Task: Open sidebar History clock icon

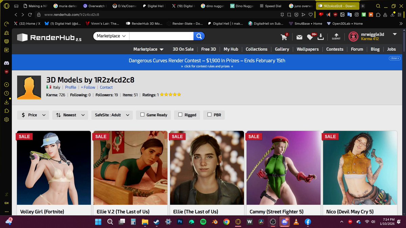Action: 6,93
